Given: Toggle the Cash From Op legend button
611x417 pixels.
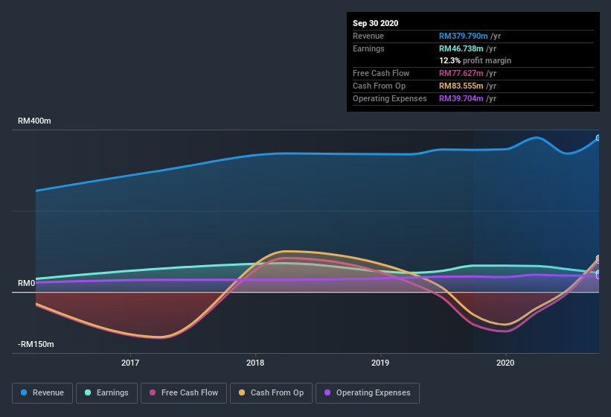Looking at the screenshot, I should point(271,392).
